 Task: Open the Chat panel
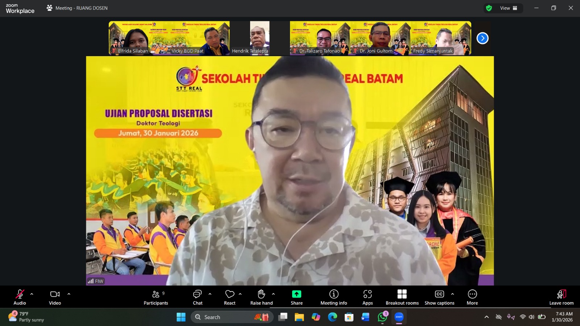point(198,297)
